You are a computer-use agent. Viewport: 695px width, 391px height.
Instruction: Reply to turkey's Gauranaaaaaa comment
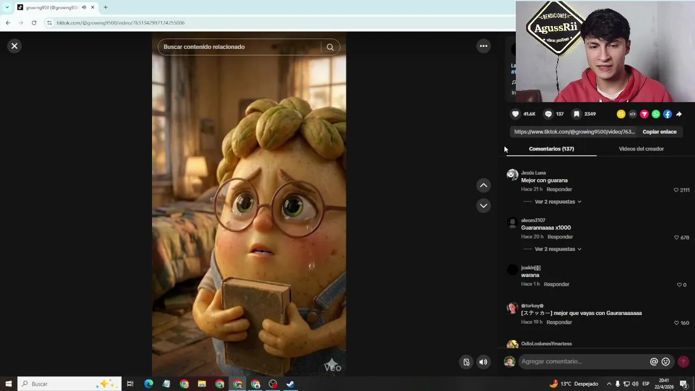[x=559, y=322]
